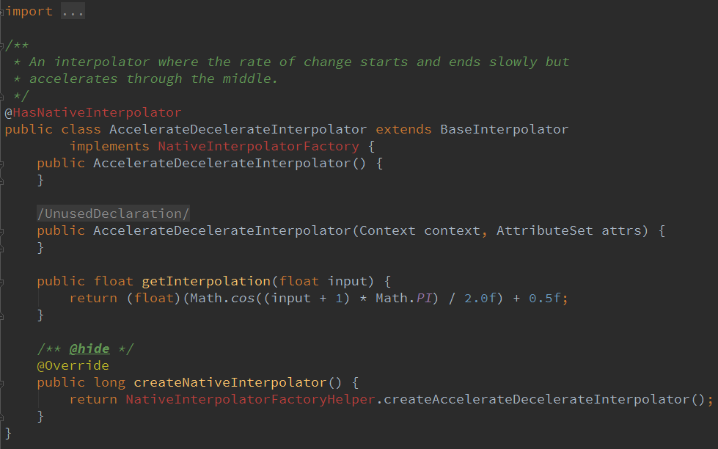Click NativeInterpolatorFactory in the implements clause

point(258,146)
